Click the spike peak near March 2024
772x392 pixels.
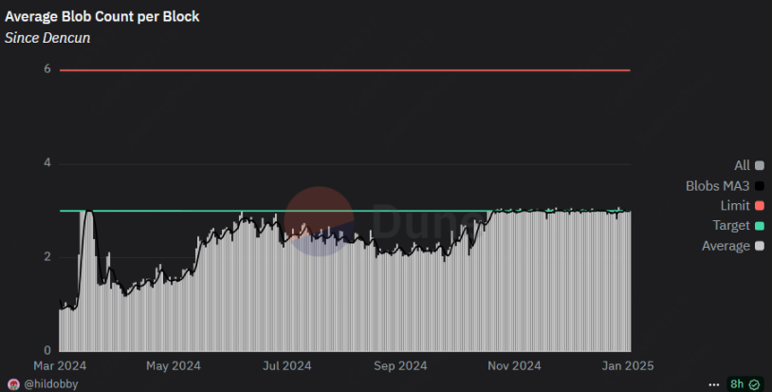[88, 212]
